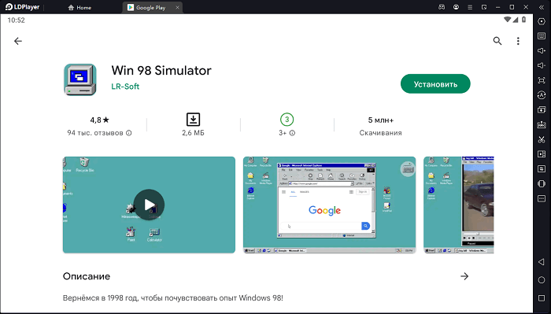The height and width of the screenshot is (314, 551).
Task: Open LDPlayer account icon in title bar
Action: point(456,7)
